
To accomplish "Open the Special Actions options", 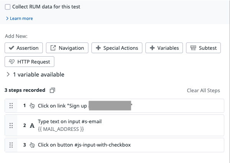I will click(117, 48).
